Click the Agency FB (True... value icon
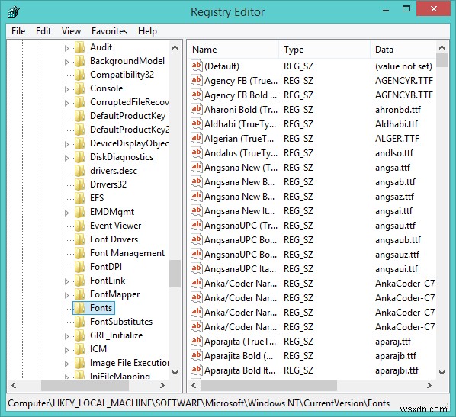 coord(196,80)
